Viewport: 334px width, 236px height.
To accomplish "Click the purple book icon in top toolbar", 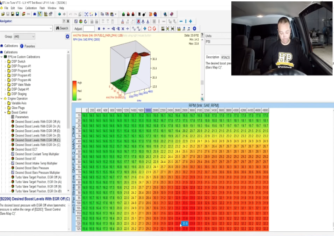I will pyautogui.click(x=172, y=14).
